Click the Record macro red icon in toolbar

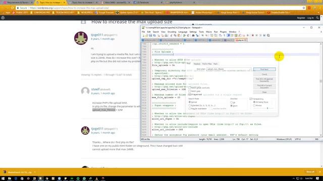pos(253,36)
